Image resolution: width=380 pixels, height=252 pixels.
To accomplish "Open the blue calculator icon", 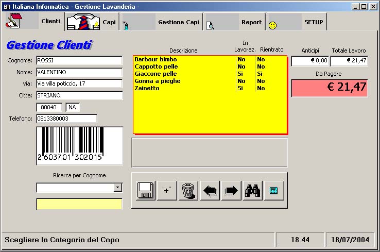I will click(x=273, y=190).
